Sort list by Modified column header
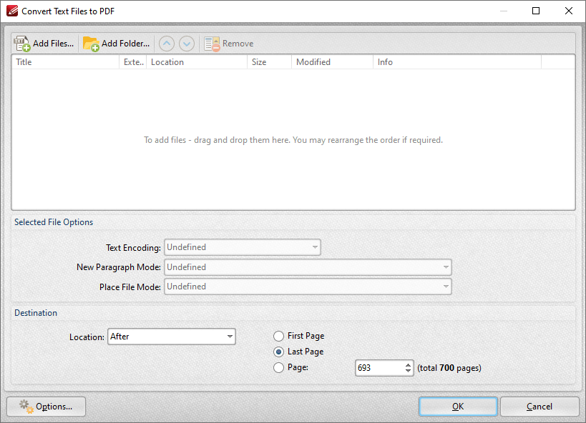This screenshot has width=586, height=423. 332,62
